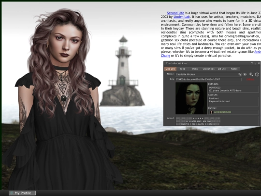Click the magnifier icon in profile

point(251,75)
